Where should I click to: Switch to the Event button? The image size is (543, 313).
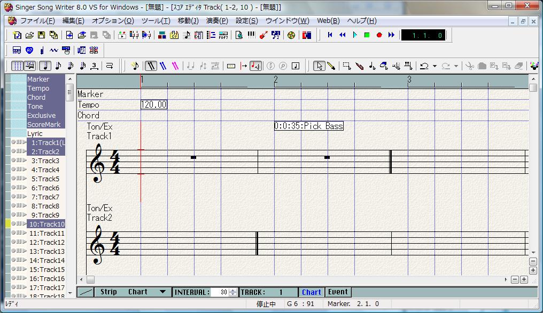pos(338,292)
